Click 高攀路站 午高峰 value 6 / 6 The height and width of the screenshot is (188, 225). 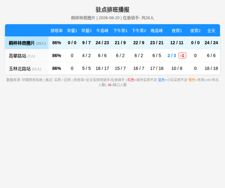coord(102,55)
